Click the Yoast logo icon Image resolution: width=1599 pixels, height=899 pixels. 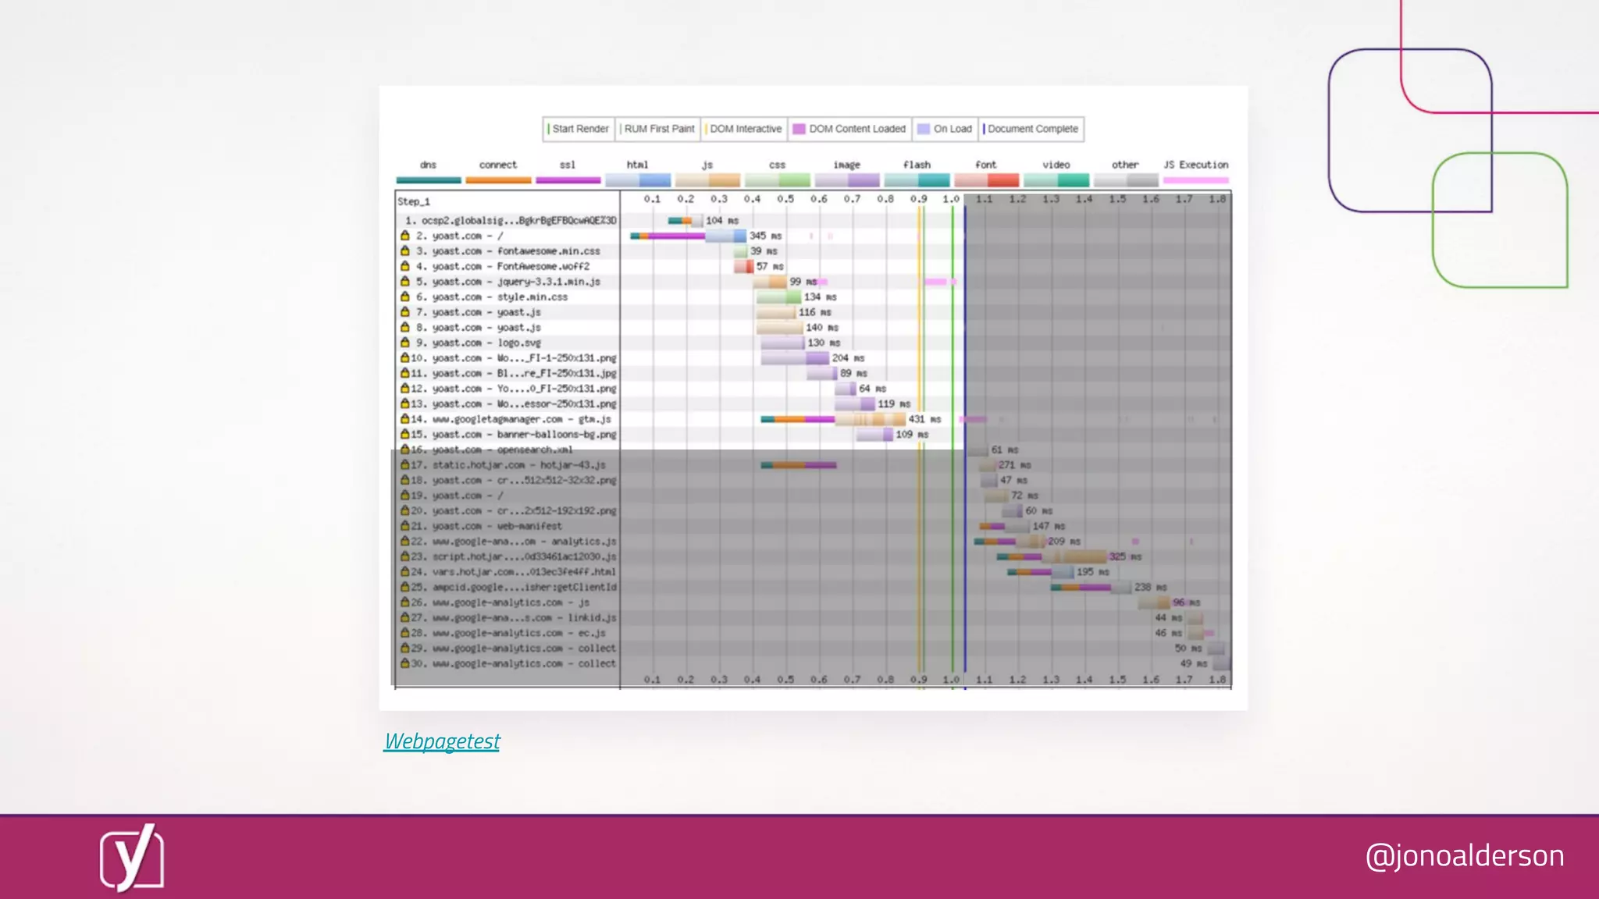131,857
